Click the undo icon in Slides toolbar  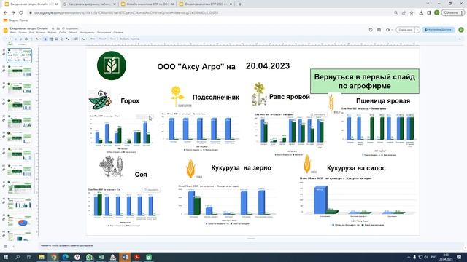(x=15, y=39)
